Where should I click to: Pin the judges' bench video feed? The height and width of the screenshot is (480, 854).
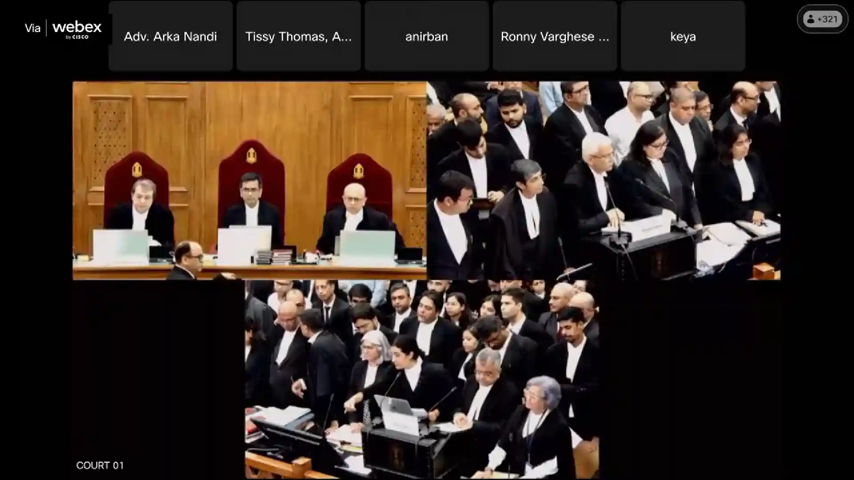(x=249, y=178)
